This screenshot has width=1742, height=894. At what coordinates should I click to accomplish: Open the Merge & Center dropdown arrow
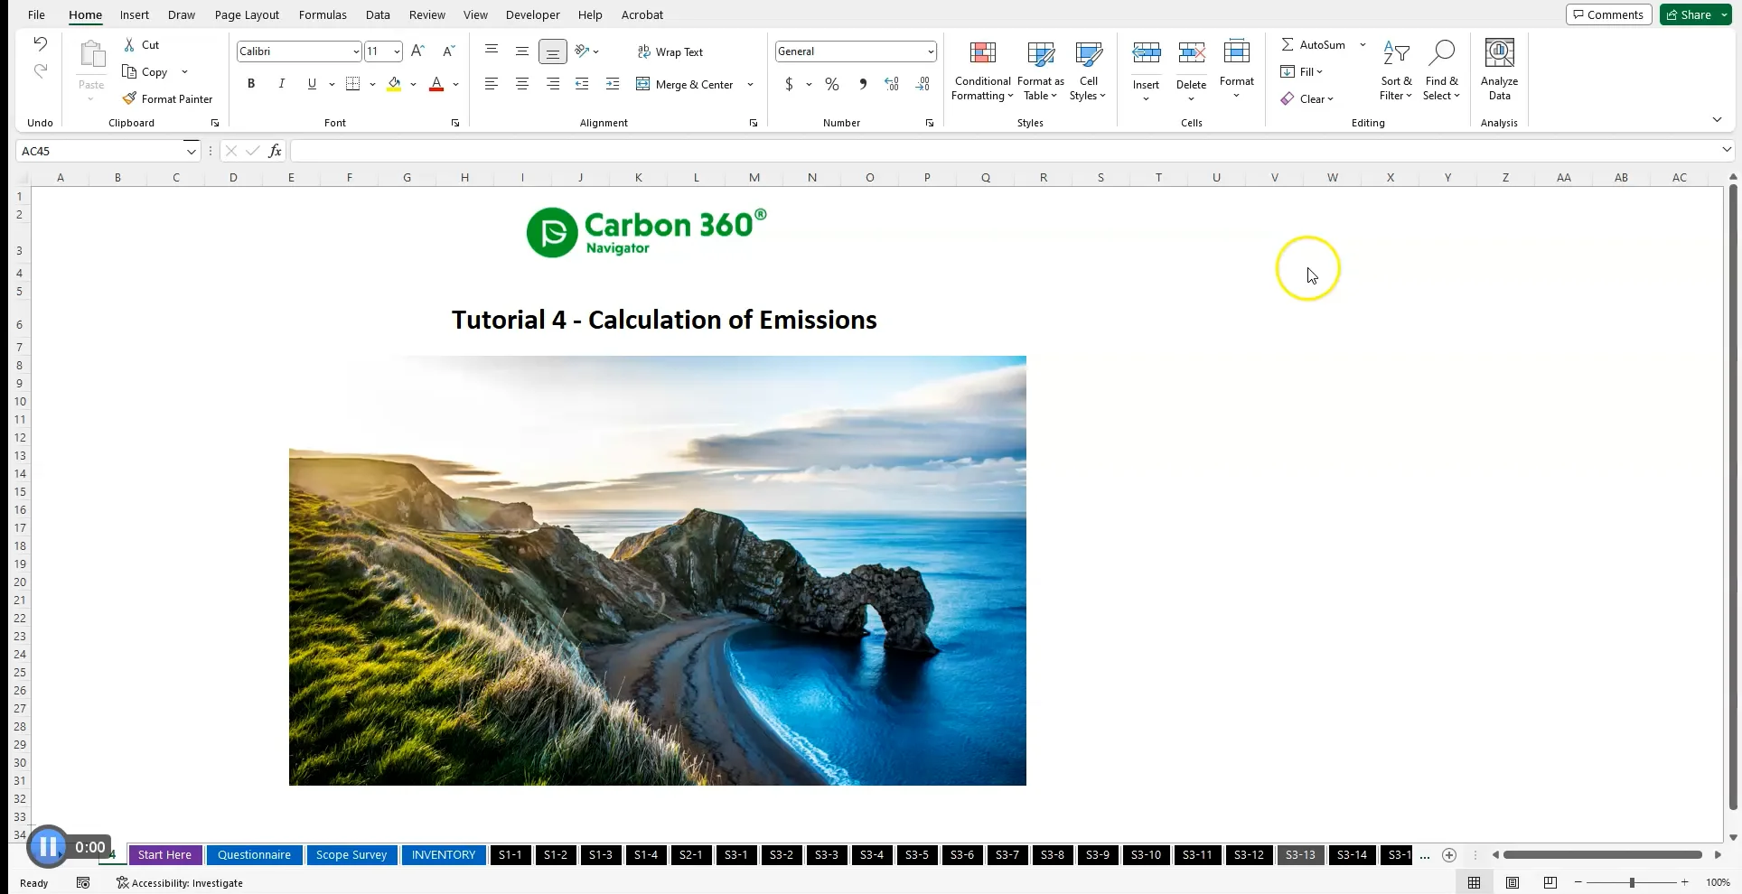pyautogui.click(x=750, y=84)
